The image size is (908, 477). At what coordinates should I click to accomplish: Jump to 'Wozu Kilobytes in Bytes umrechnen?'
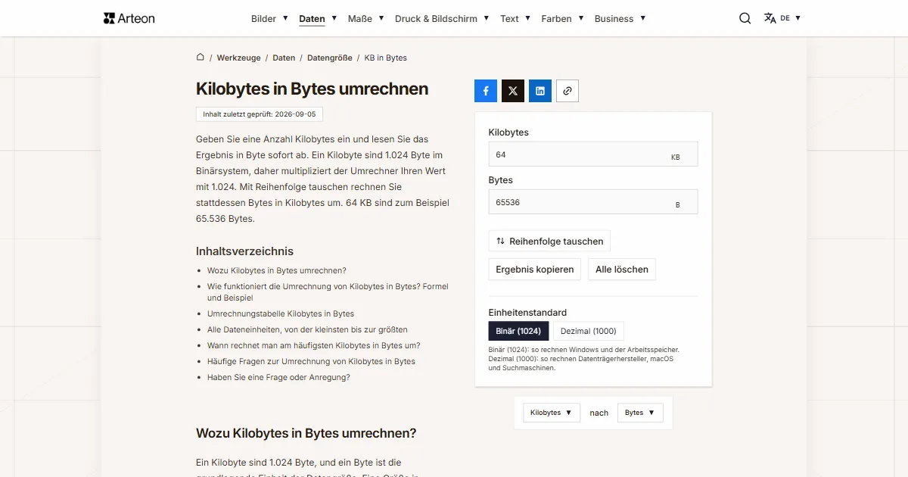(277, 270)
